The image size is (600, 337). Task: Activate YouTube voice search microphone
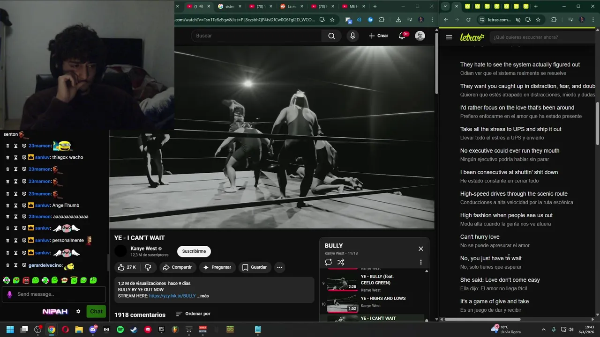[352, 36]
